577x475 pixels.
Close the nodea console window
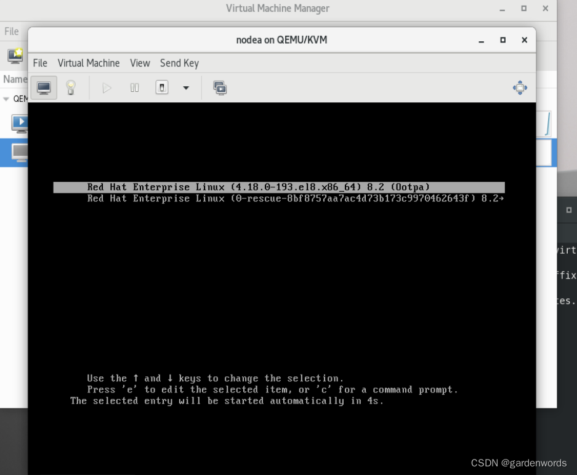[x=525, y=40]
